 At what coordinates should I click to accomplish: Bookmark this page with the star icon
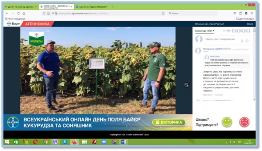(x=163, y=14)
